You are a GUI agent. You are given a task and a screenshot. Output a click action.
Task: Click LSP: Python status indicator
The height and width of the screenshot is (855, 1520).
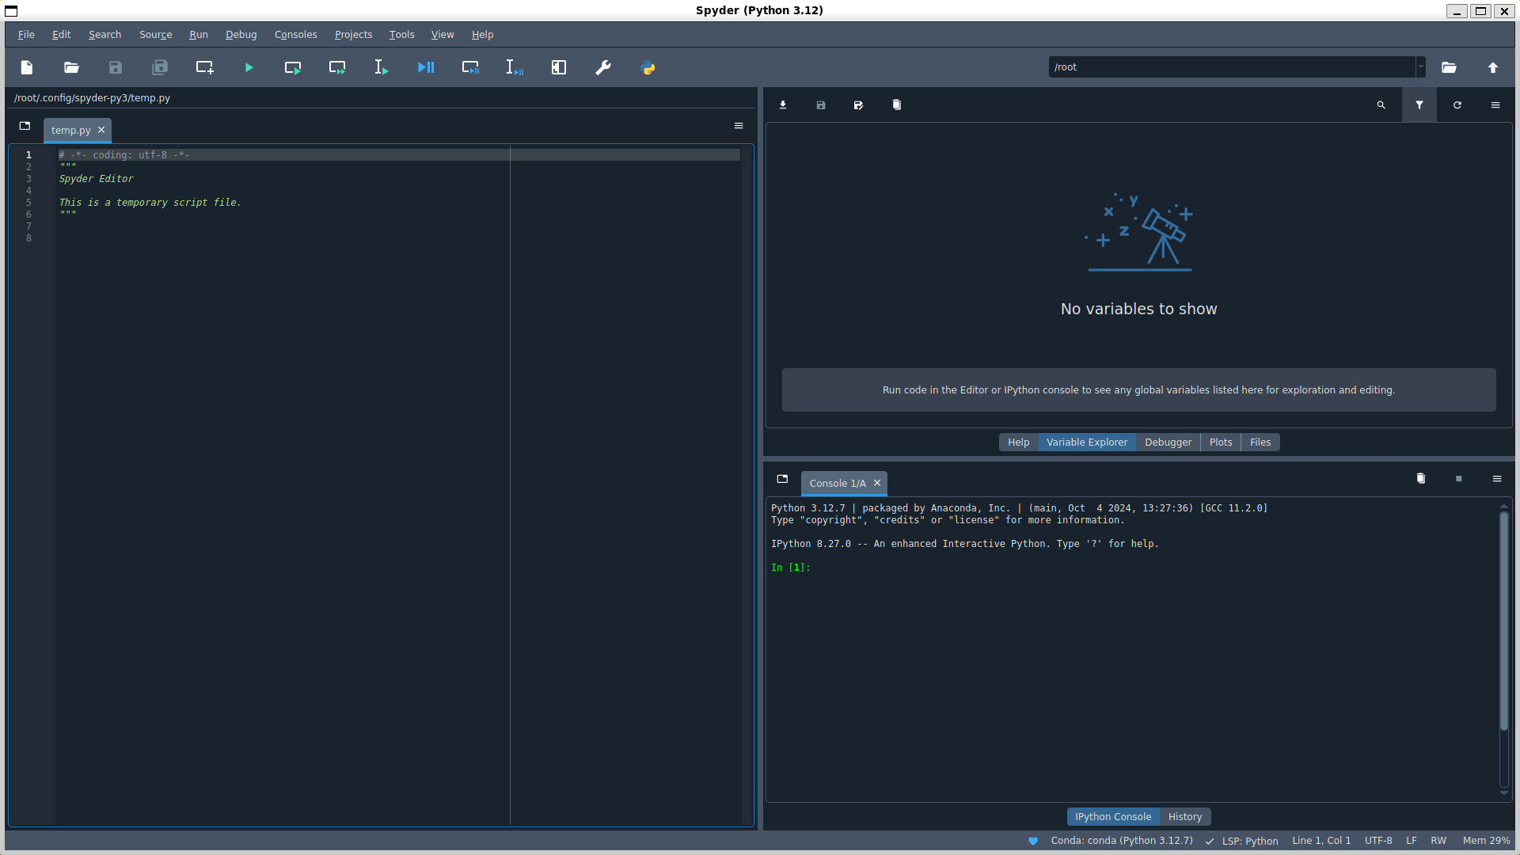coord(1249,841)
